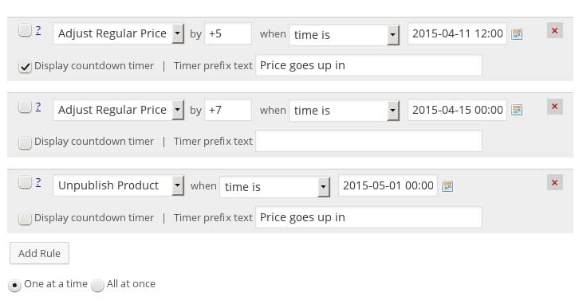Uncheck Display countdown timer on first rule
Viewport: 587px width, 300px height.
click(25, 67)
